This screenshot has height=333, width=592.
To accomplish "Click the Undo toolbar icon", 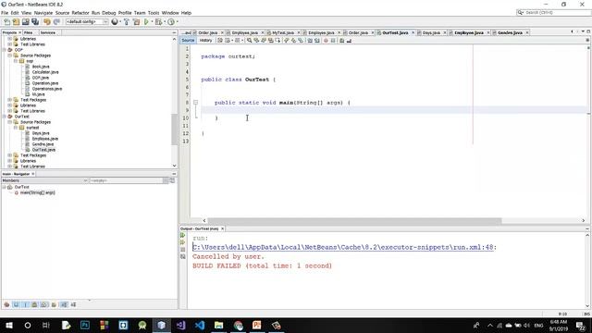I will [x=47, y=22].
